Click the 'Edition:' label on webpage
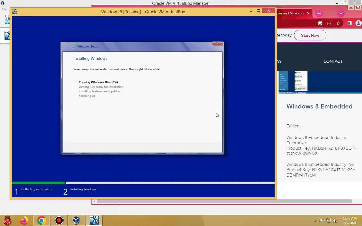 click(x=293, y=126)
